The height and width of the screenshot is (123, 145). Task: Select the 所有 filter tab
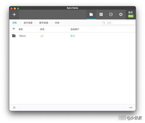[x=15, y=23]
